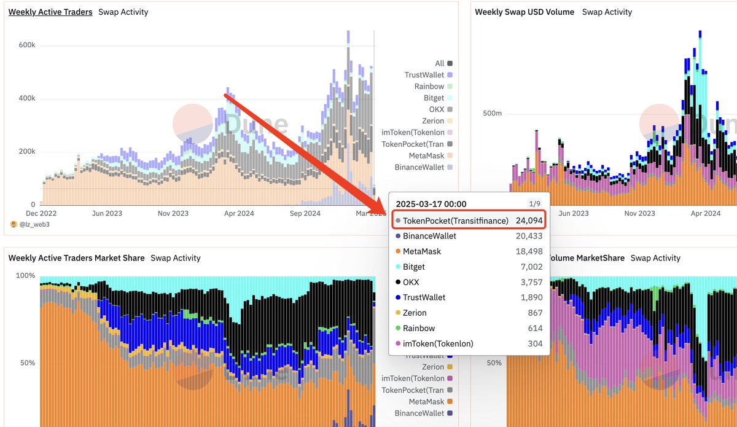
Task: Open Swap Activity beside the Volume MarketShare title
Action: point(656,258)
